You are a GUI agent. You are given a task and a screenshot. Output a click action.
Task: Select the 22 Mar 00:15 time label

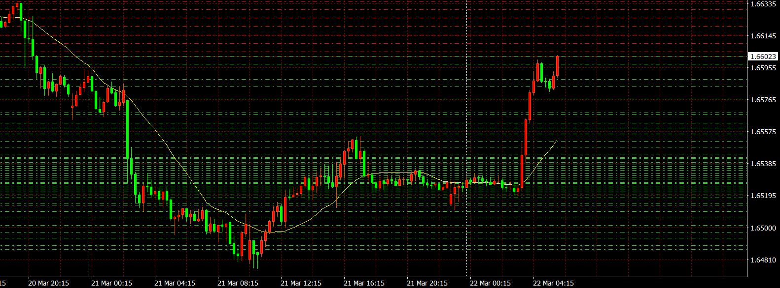click(x=490, y=283)
